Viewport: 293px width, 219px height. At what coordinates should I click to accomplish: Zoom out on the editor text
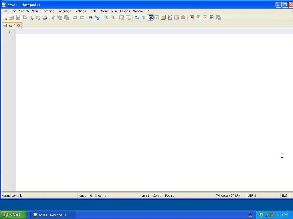(x=113, y=17)
